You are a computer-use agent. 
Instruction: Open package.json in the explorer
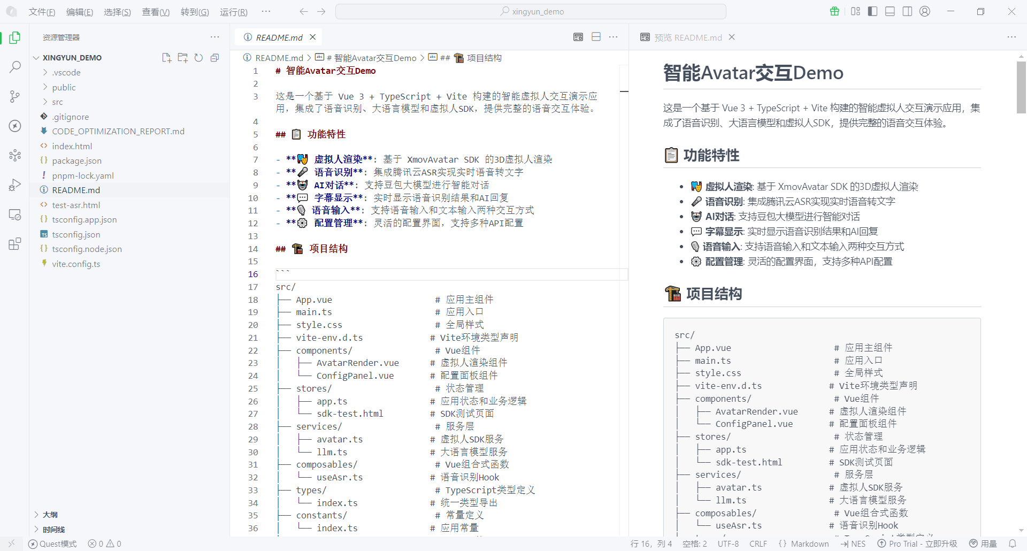(76, 160)
